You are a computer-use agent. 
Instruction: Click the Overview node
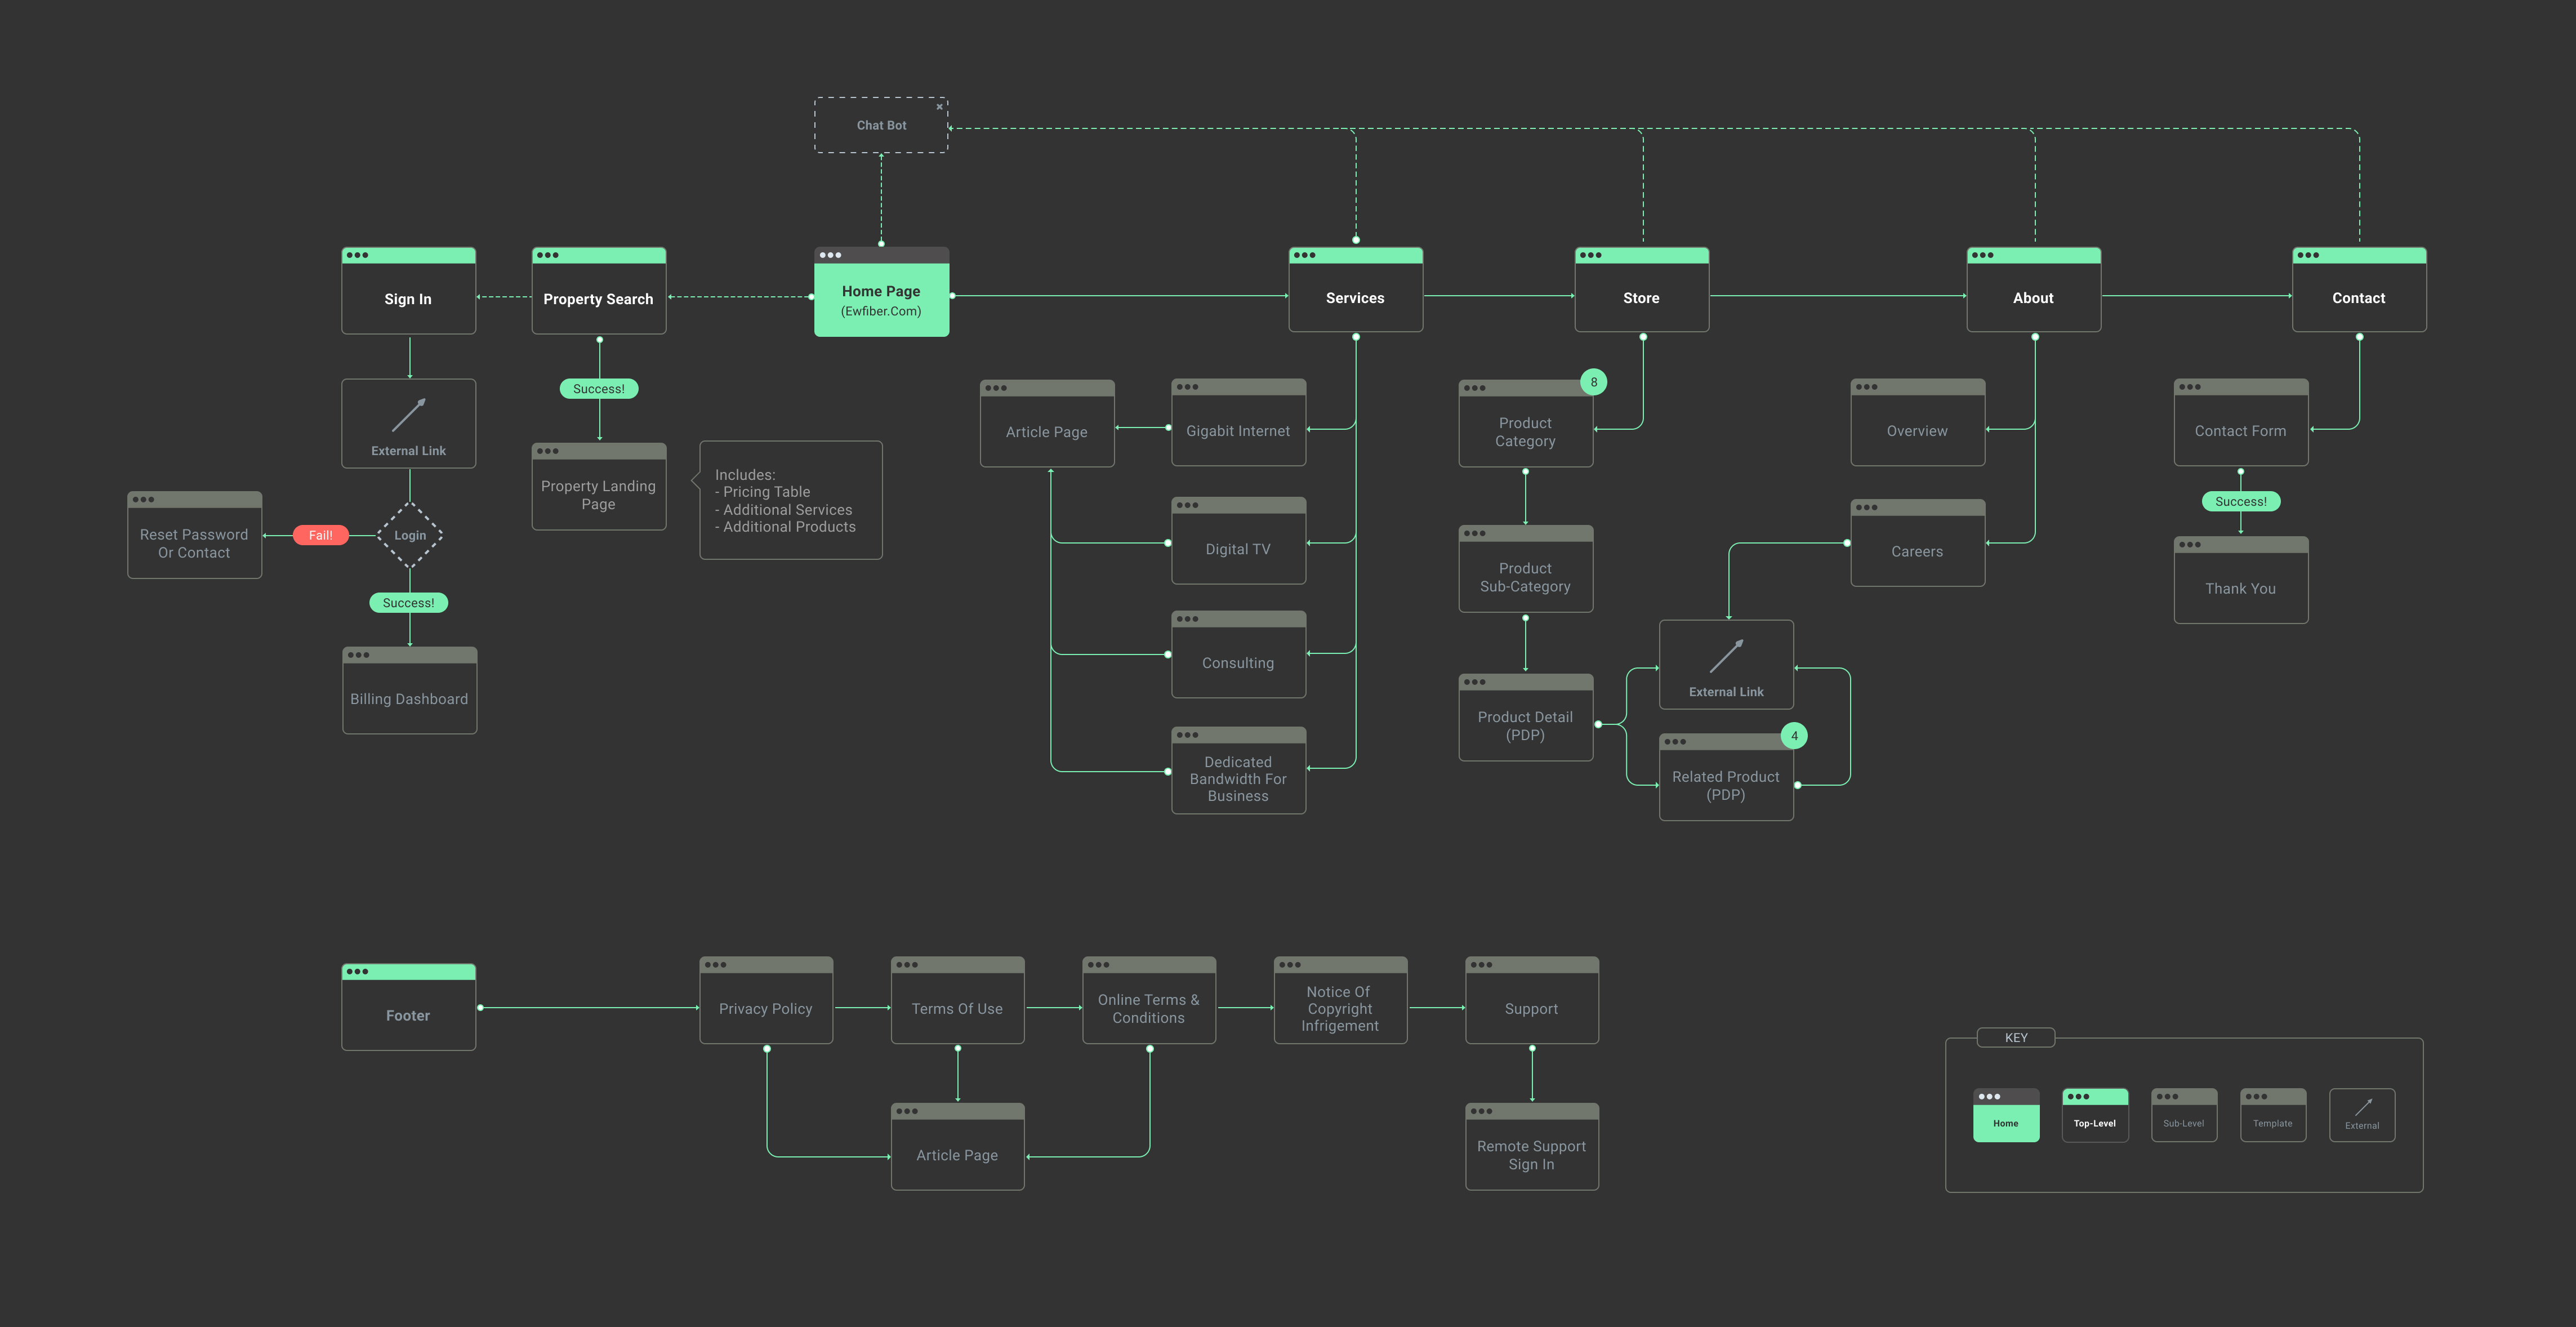(x=1918, y=422)
